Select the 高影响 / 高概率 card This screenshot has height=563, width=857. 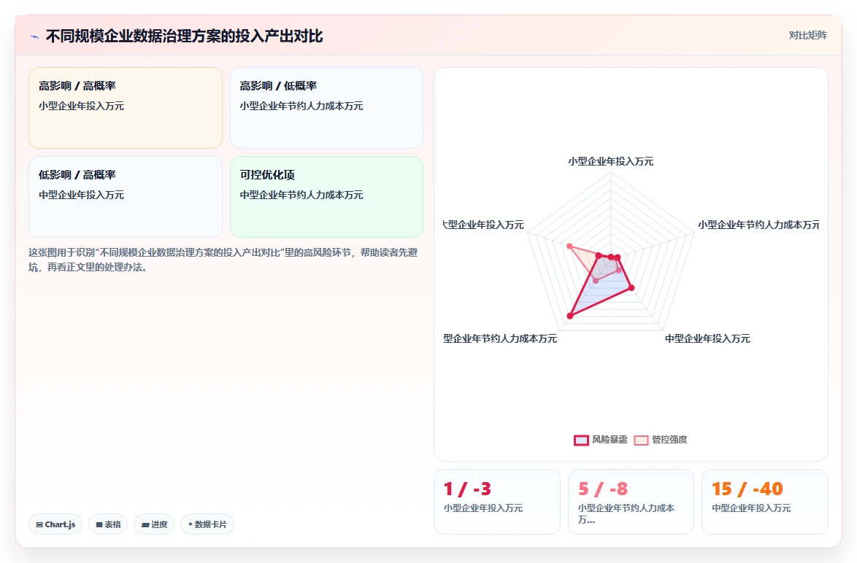pos(126,108)
